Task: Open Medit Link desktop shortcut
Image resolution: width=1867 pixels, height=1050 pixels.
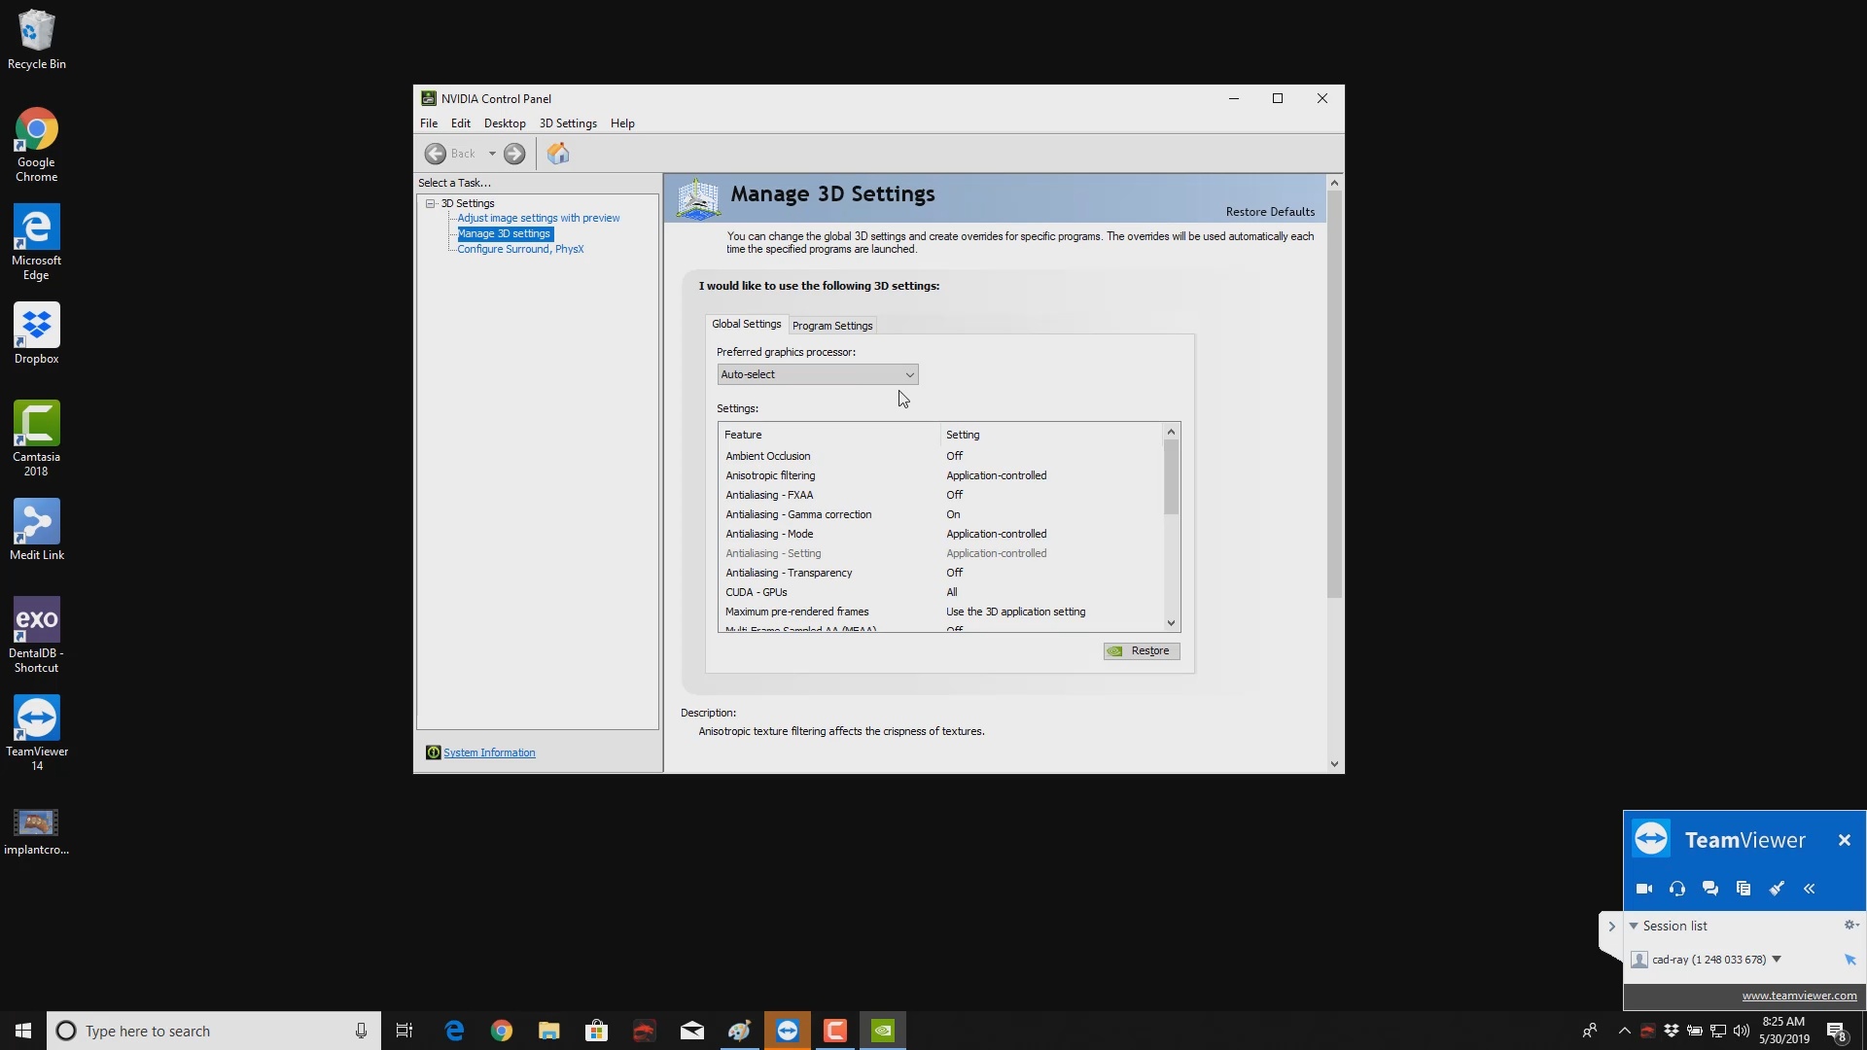Action: [37, 530]
